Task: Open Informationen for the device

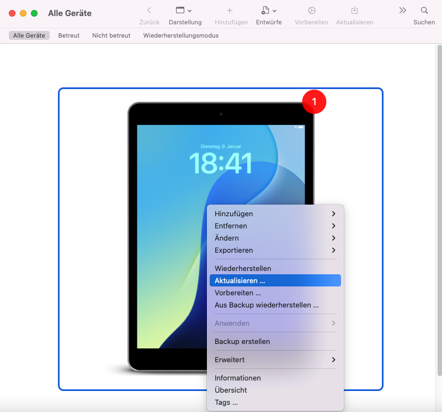Action: click(x=237, y=378)
